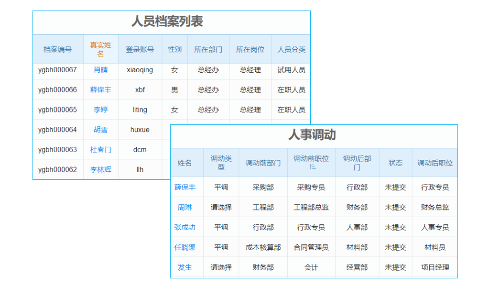Change 平调 transfer type for 薛保丰
478x287 pixels.
pyautogui.click(x=221, y=187)
